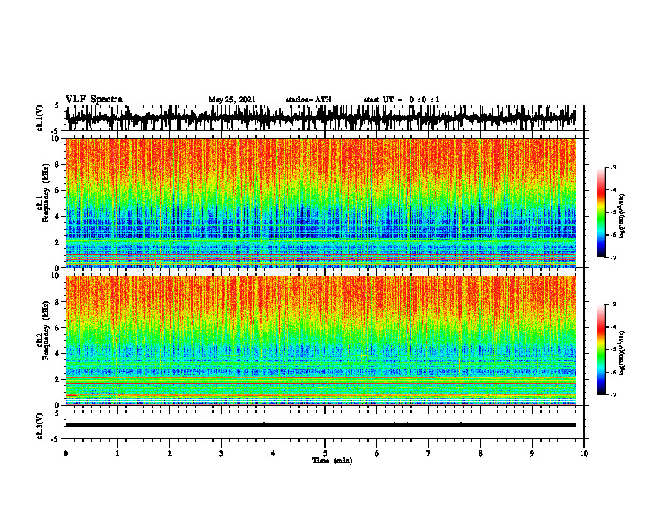Viewport: 658px width, 508px height.
Task: Click the "10" tick at the time axis end
Action: pyautogui.click(x=584, y=453)
